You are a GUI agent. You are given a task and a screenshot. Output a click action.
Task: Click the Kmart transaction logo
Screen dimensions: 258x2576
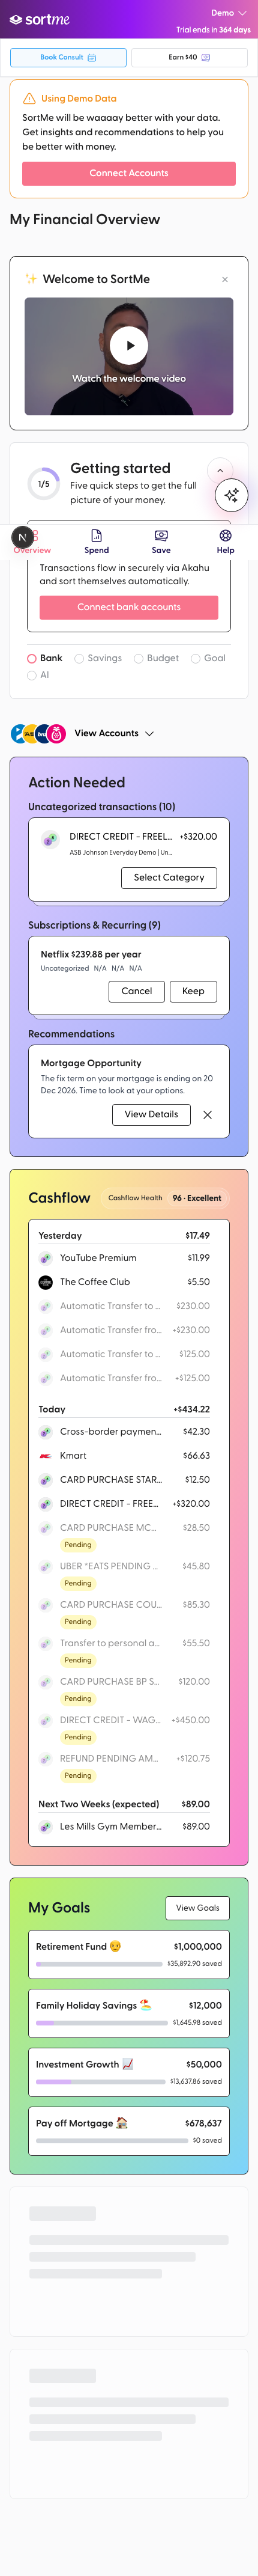click(45, 1455)
